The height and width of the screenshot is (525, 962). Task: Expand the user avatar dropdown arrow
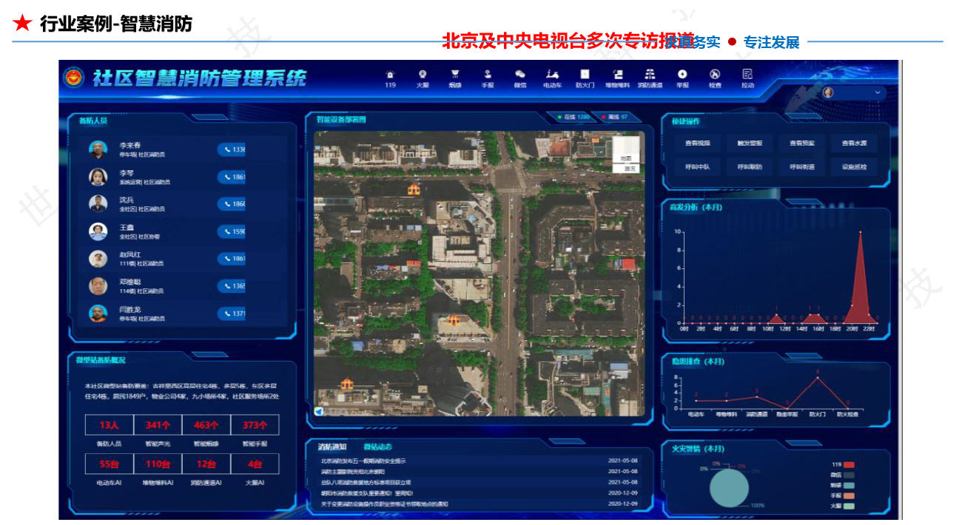point(878,92)
